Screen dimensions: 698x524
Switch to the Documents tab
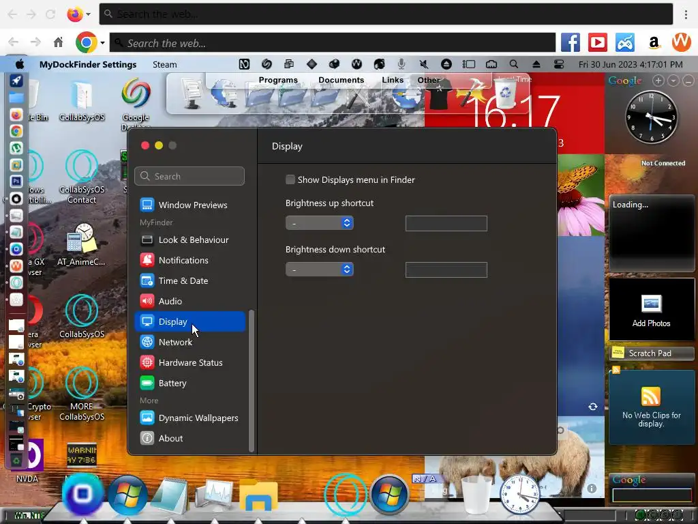click(341, 81)
